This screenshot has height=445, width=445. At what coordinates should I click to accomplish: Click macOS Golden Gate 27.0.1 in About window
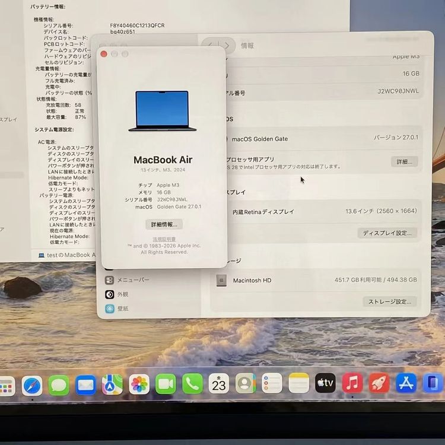(x=169, y=207)
